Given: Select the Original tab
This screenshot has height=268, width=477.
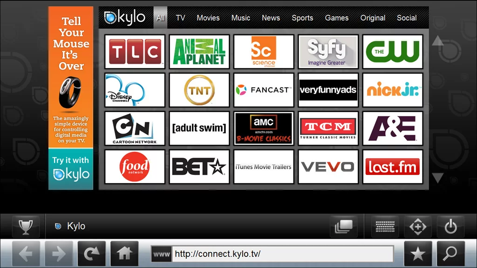Looking at the screenshot, I should point(373,18).
